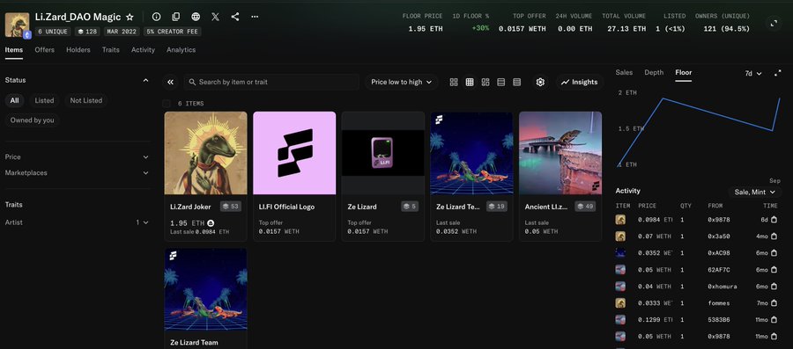This screenshot has height=349, width=793.
Task: Click the 1.95 ETH Li.Zard Joker price
Action: [x=187, y=223]
